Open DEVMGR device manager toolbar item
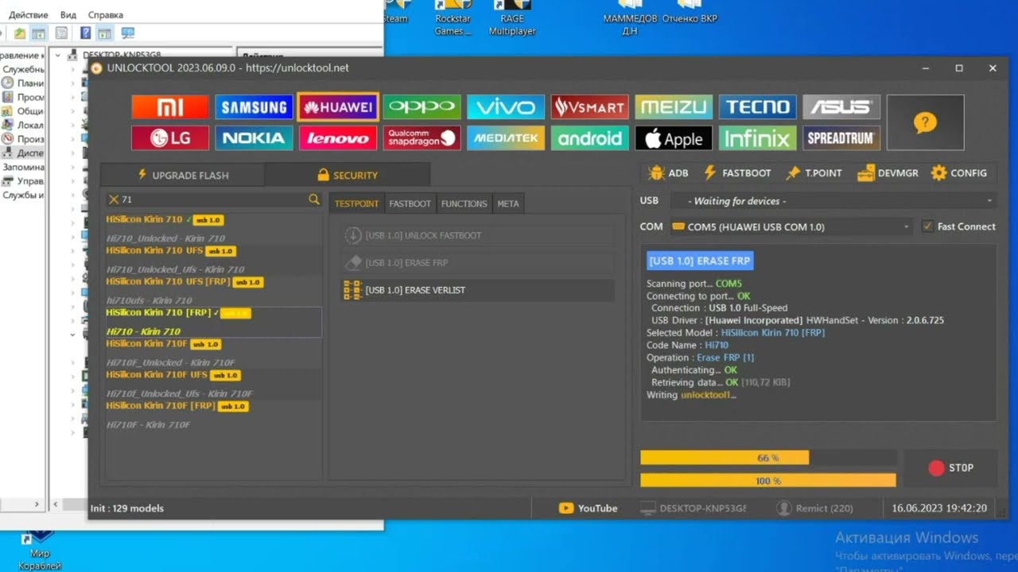The height and width of the screenshot is (572, 1018). click(x=888, y=172)
